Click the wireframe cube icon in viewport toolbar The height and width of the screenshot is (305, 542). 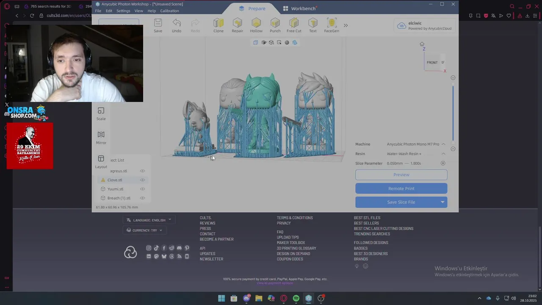pos(271,42)
